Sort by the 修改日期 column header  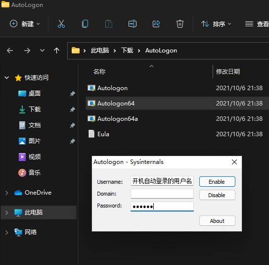(x=228, y=71)
